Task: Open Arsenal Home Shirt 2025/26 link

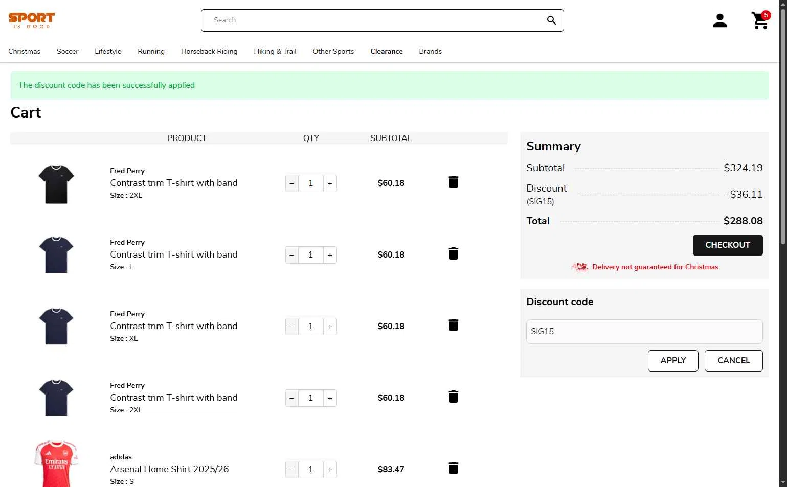Action: tap(169, 469)
